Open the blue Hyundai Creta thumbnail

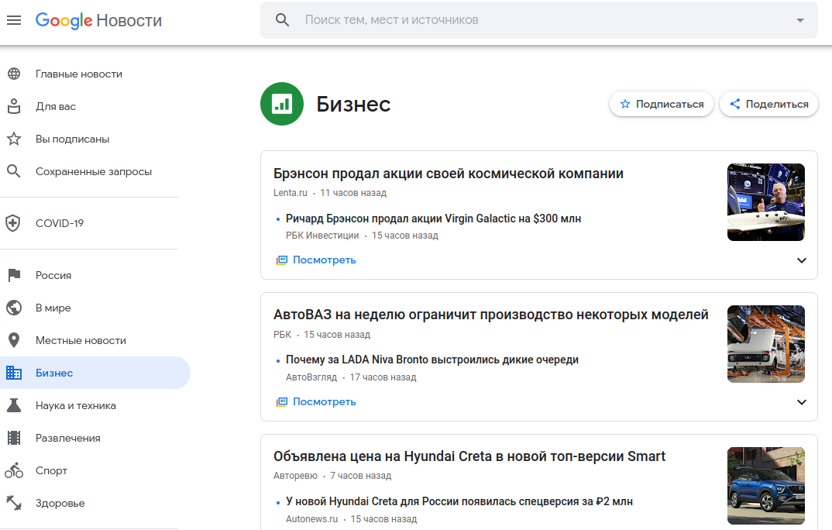click(765, 486)
